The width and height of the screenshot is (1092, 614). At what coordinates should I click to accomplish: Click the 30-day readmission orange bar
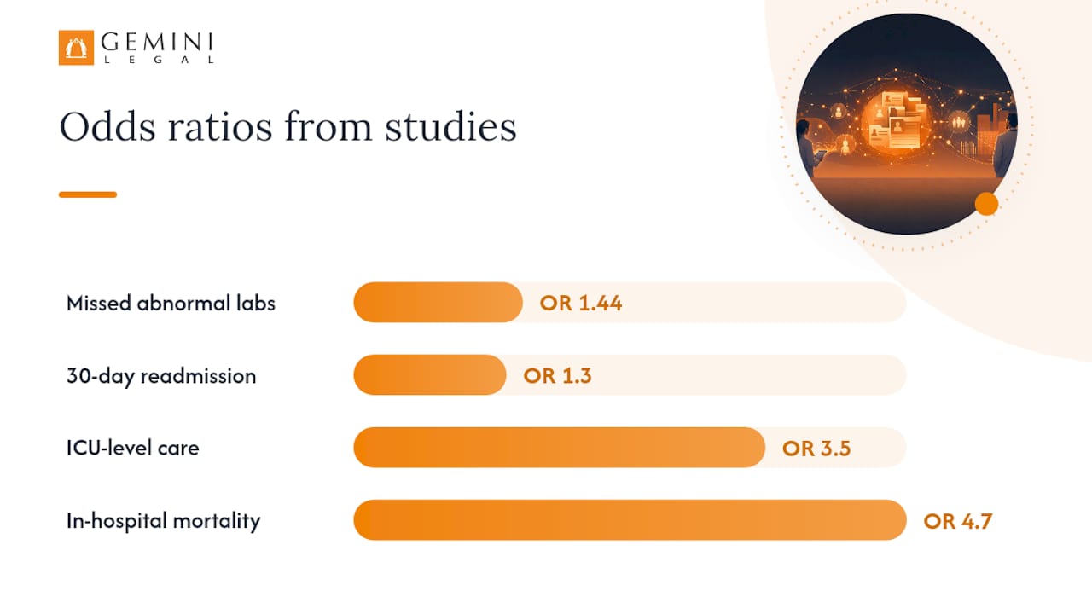(x=430, y=375)
